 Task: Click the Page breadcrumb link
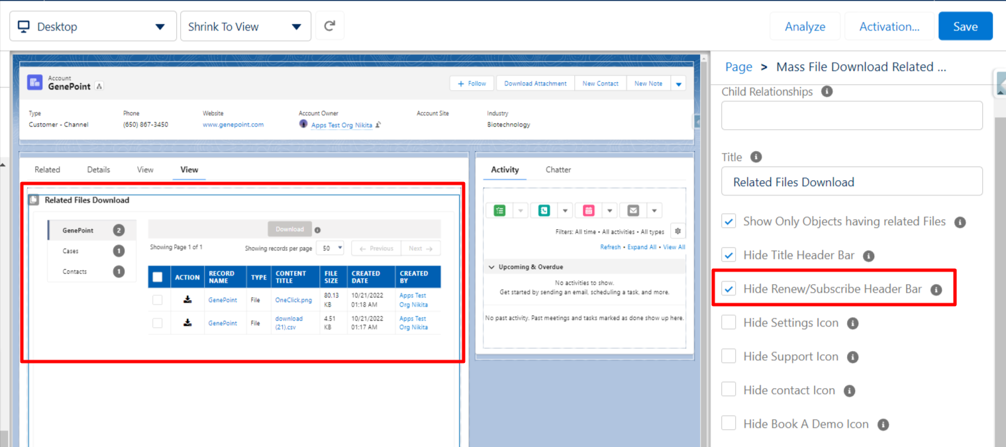coord(738,67)
